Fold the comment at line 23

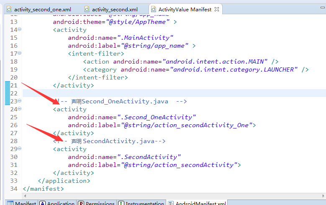20,101
